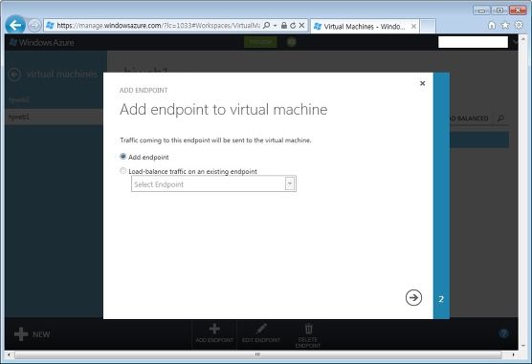Click the browser Back arrow button
This screenshot has height=364, width=532.
click(15, 25)
